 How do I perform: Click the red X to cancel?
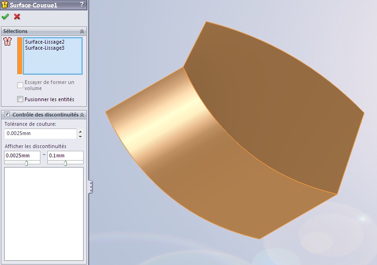[17, 17]
